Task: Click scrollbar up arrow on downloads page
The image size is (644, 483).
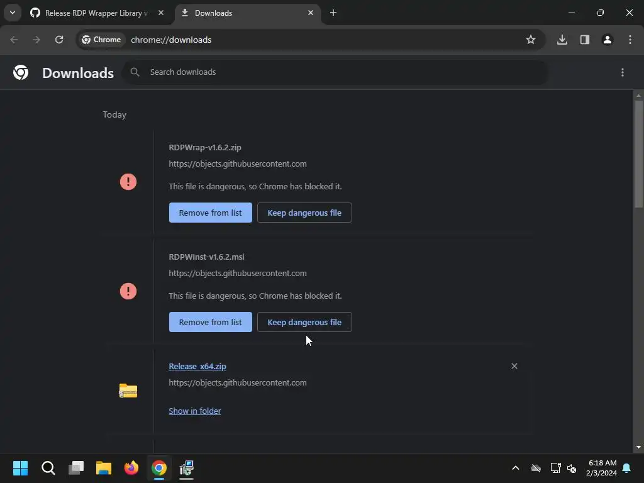Action: pyautogui.click(x=638, y=96)
